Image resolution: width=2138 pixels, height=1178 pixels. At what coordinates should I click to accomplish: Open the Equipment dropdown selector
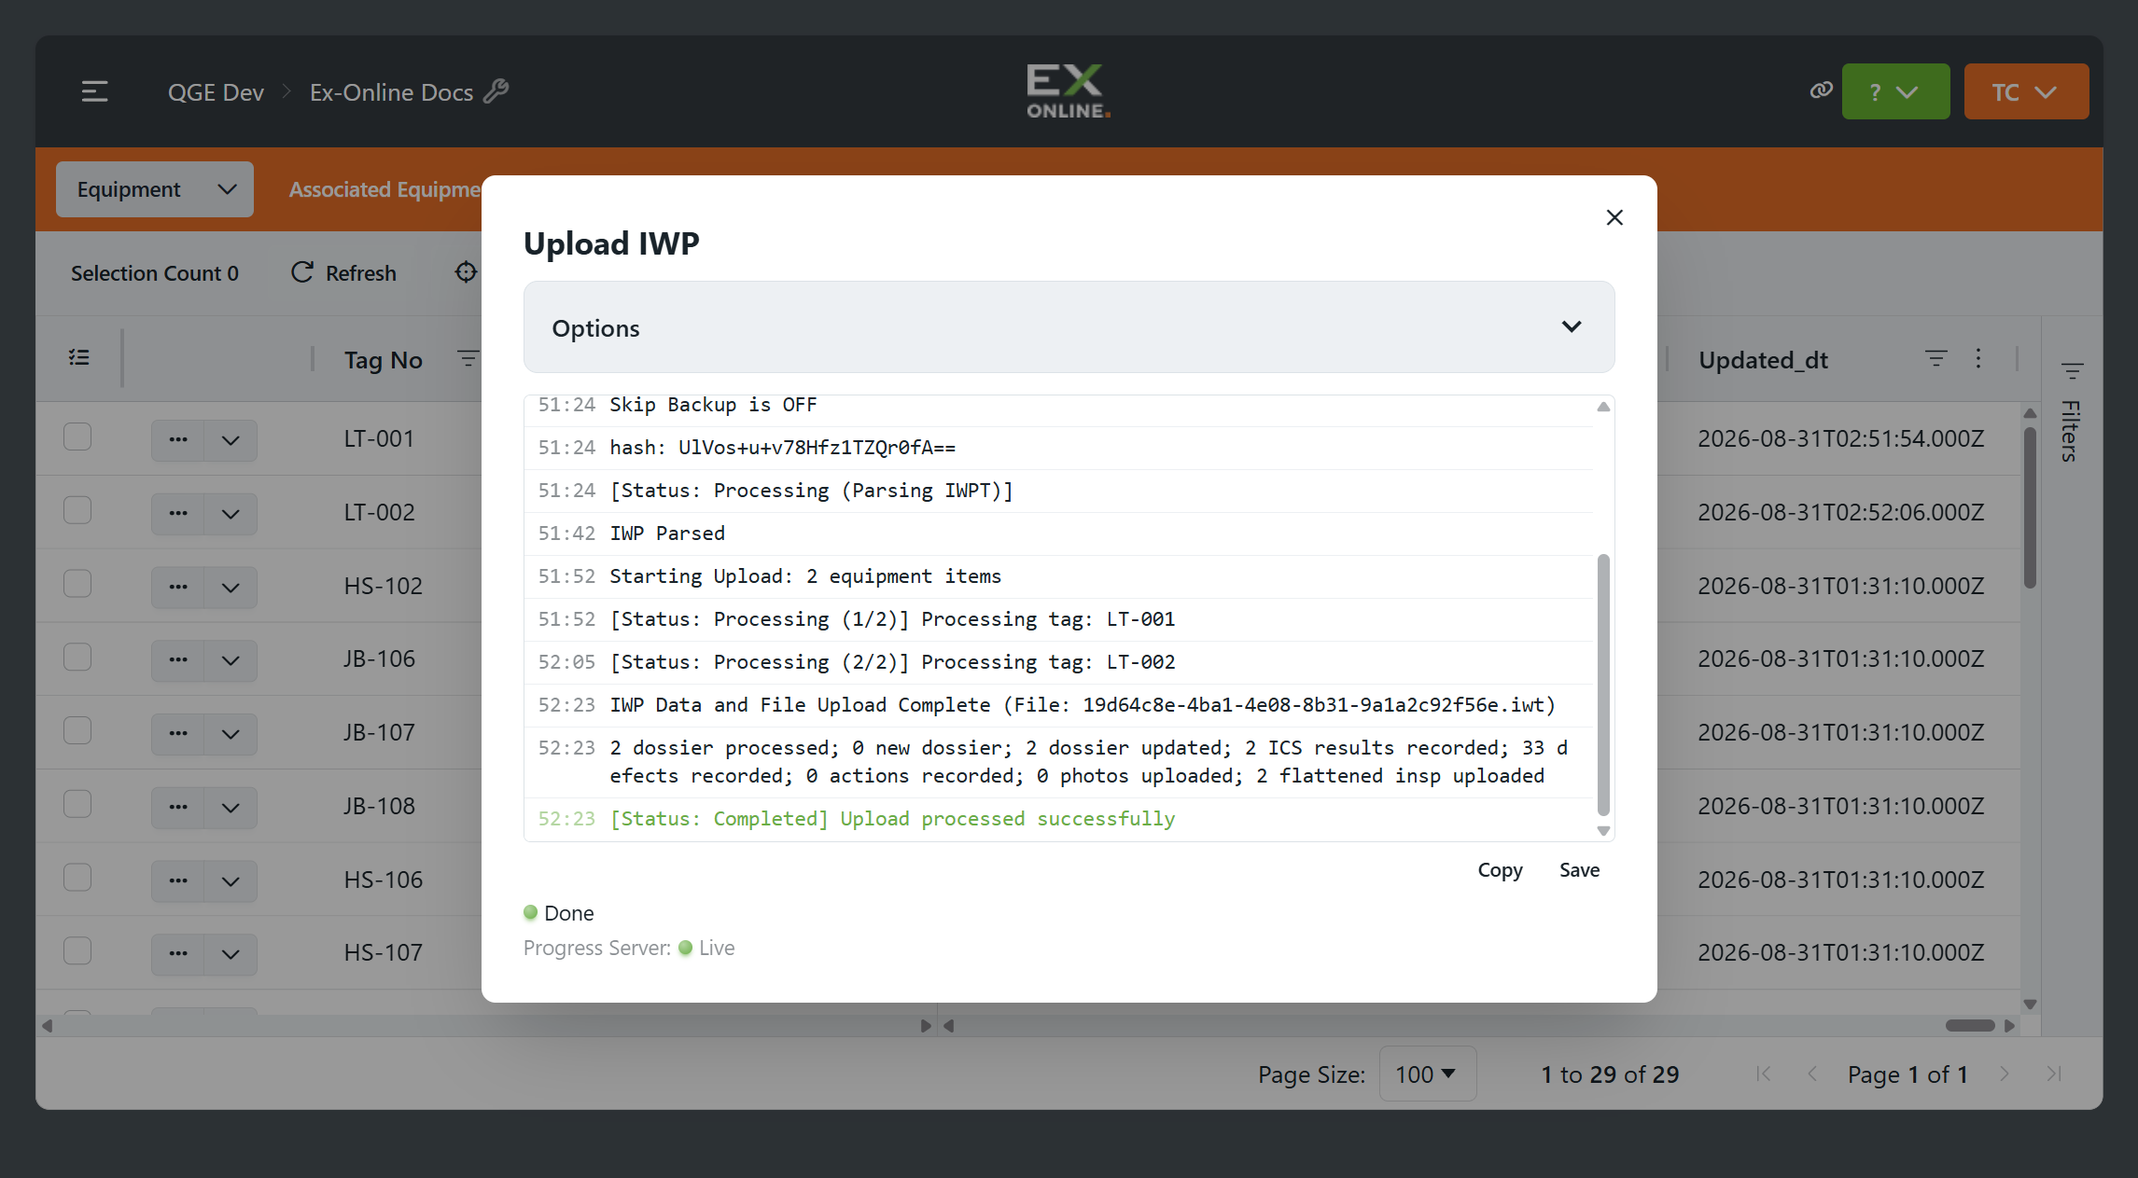[155, 189]
